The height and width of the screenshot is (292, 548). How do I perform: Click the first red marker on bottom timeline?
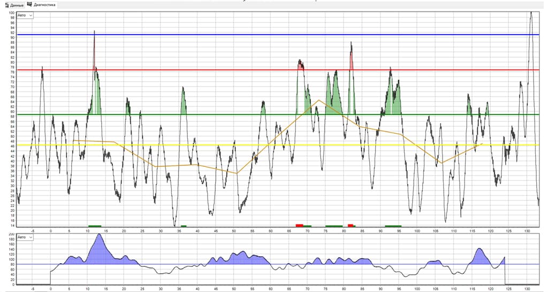point(300,226)
